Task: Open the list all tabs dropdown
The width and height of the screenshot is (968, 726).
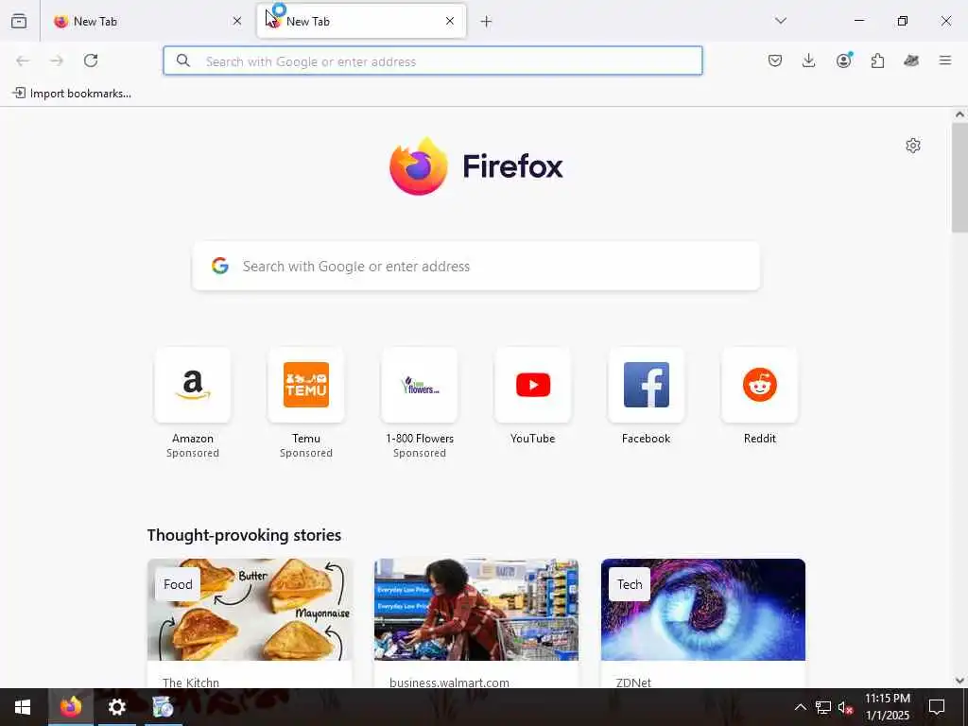Action: click(781, 21)
